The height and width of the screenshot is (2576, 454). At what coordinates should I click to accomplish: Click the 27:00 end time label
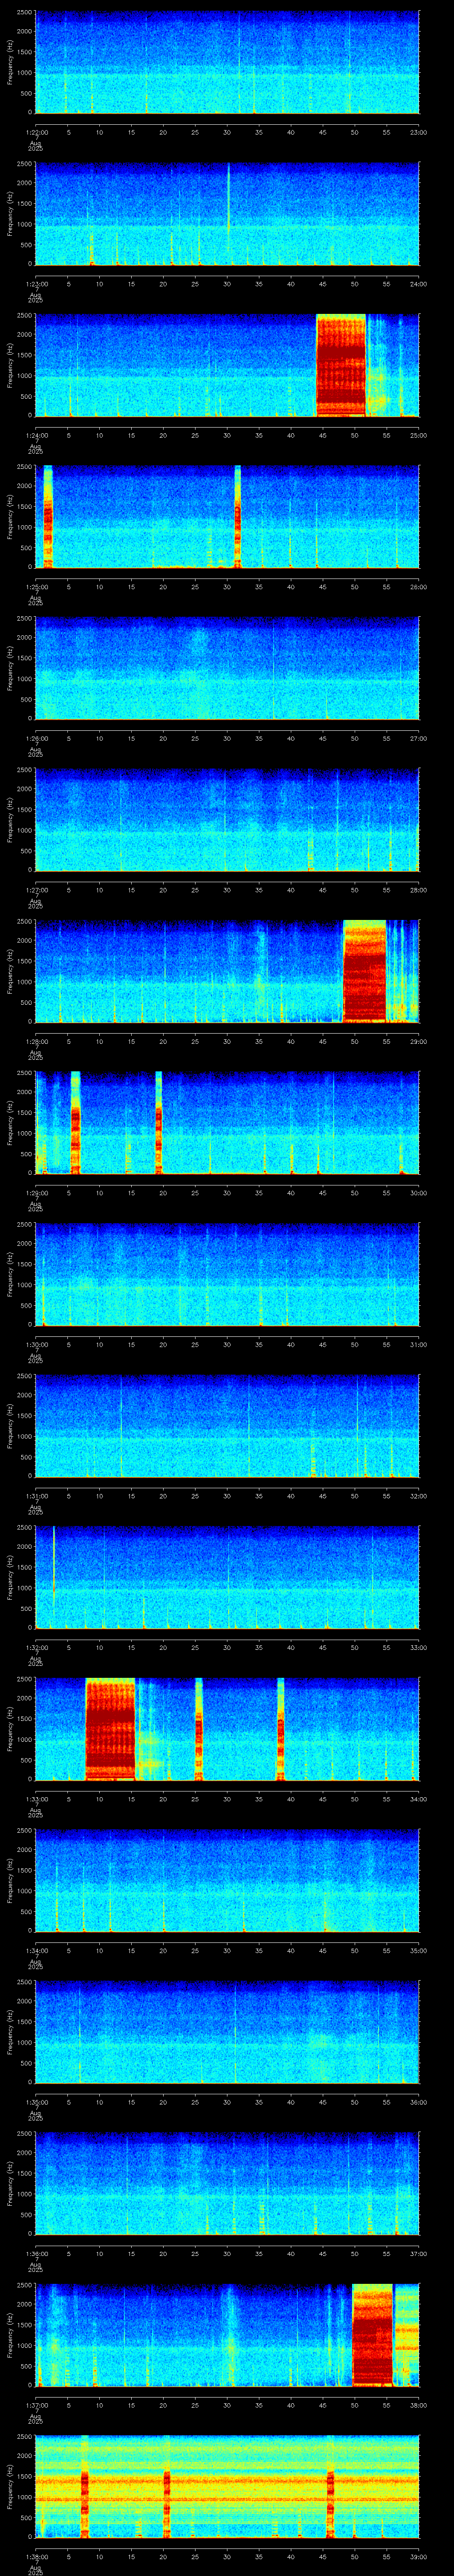(418, 738)
